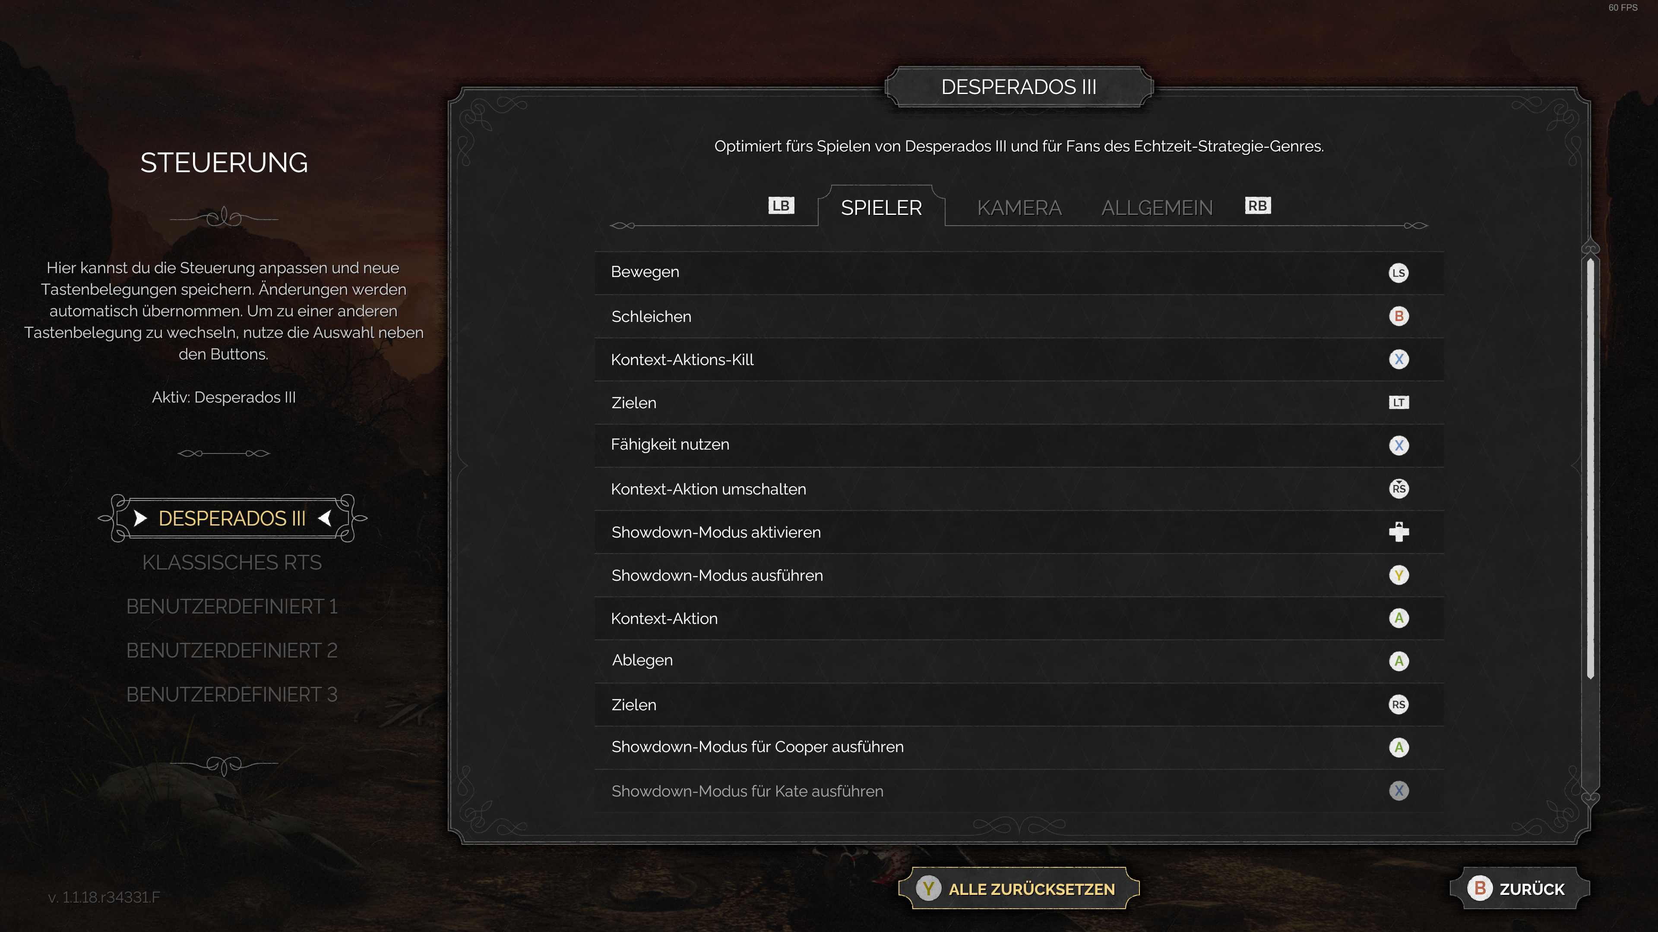Open the ALLGEMEIN tab
1658x932 pixels.
click(1157, 208)
